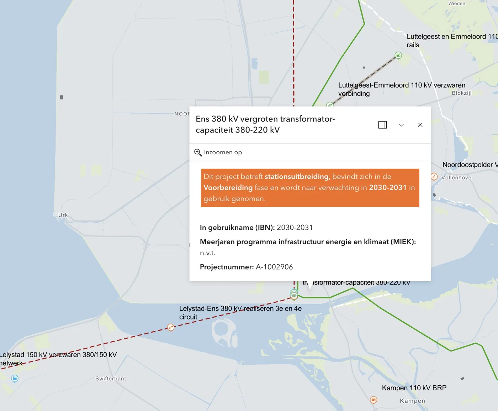
Task: Click the Lelystad 150 kV verzwaren label
Action: pos(58,359)
